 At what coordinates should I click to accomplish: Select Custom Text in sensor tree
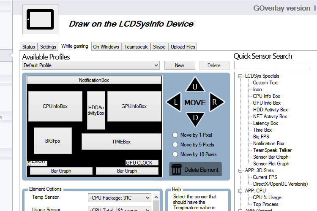point(265,83)
